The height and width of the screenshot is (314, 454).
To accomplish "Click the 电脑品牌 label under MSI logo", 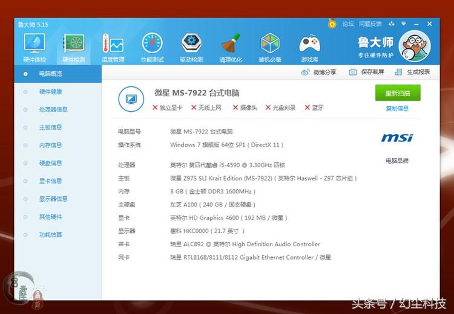I will [x=397, y=161].
